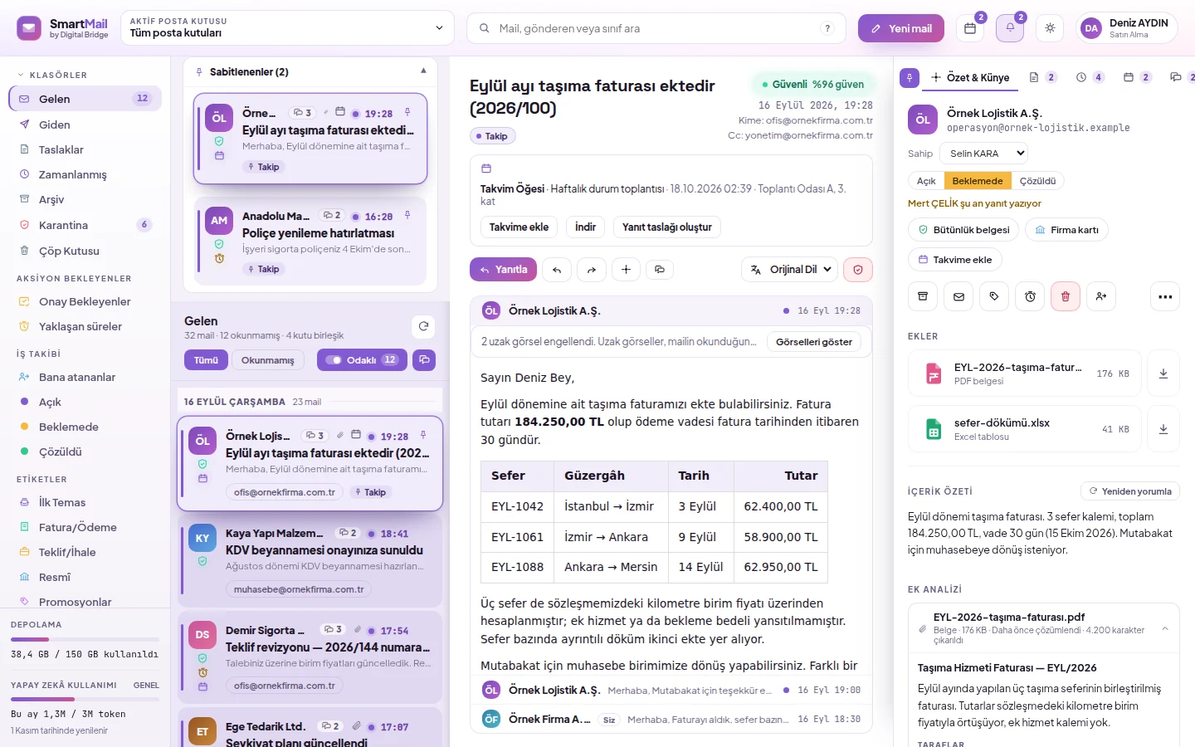Screen dimensions: 1195x747
Task: Click Yanıt taslağı oluştur
Action: pos(667,227)
